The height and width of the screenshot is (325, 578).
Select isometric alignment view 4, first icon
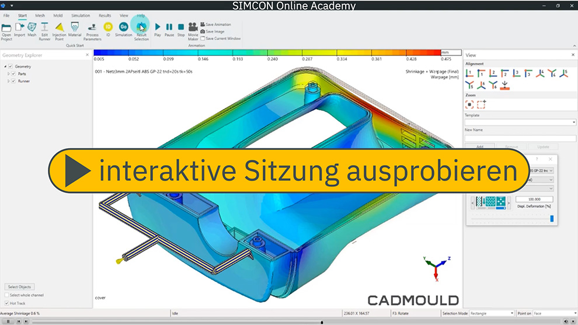pos(540,73)
